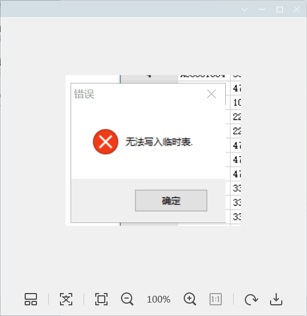Close the image viewer window
307x316 pixels.
(296, 10)
